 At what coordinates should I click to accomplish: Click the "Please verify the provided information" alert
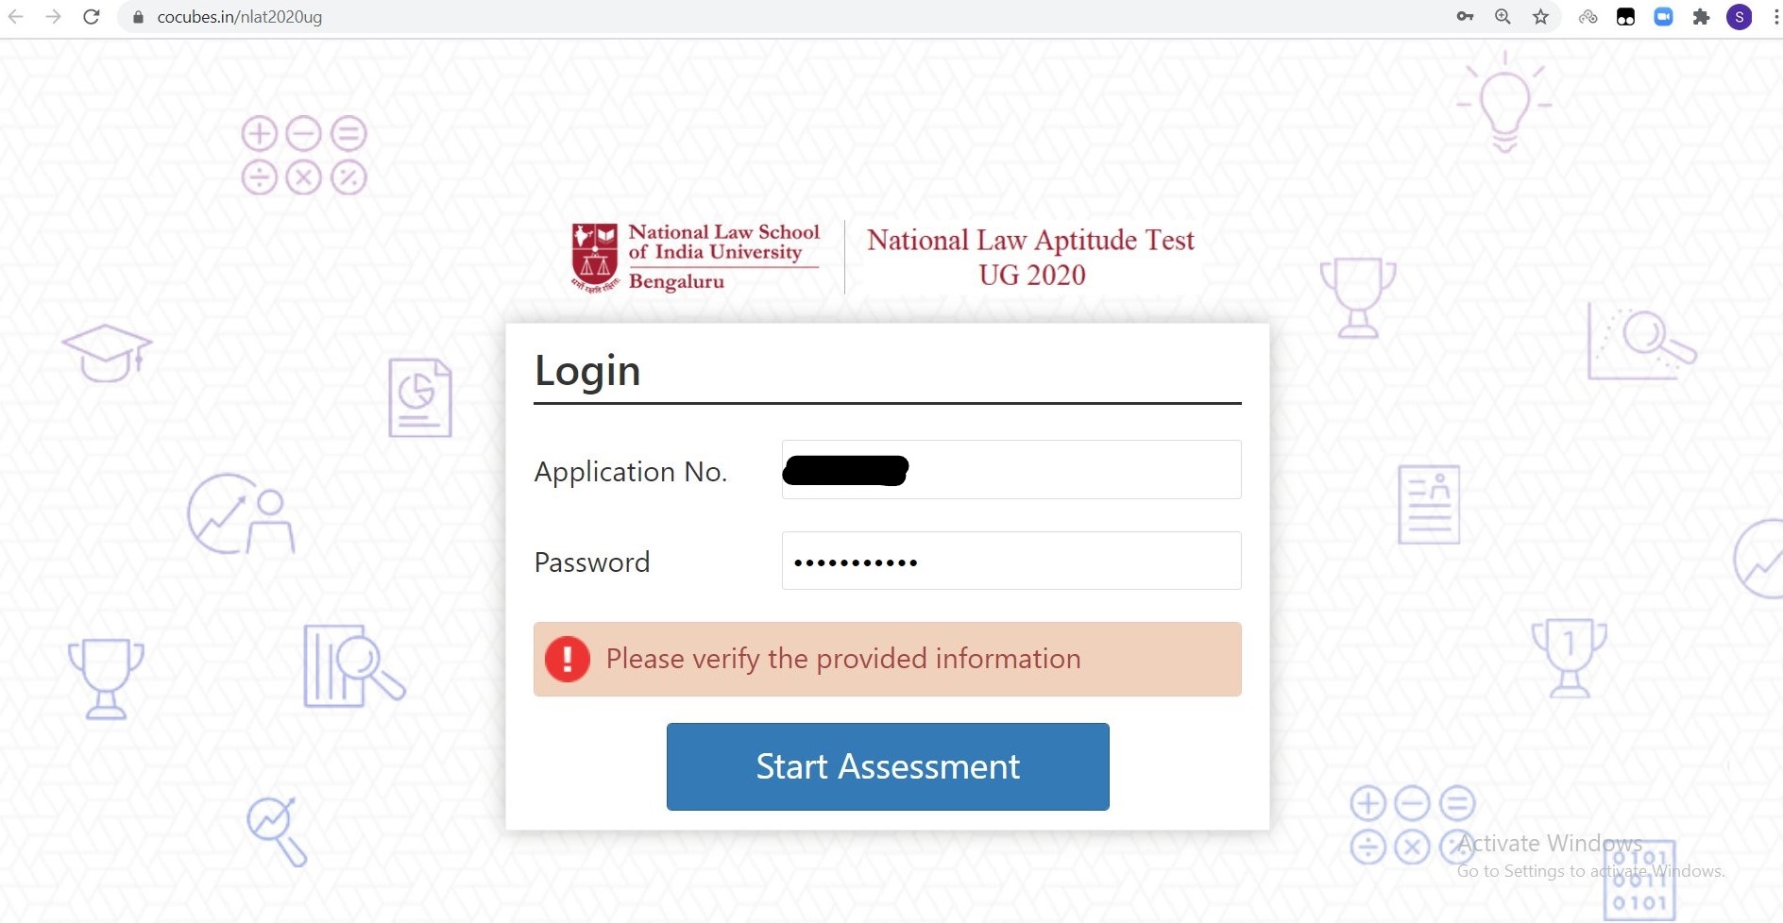(842, 659)
